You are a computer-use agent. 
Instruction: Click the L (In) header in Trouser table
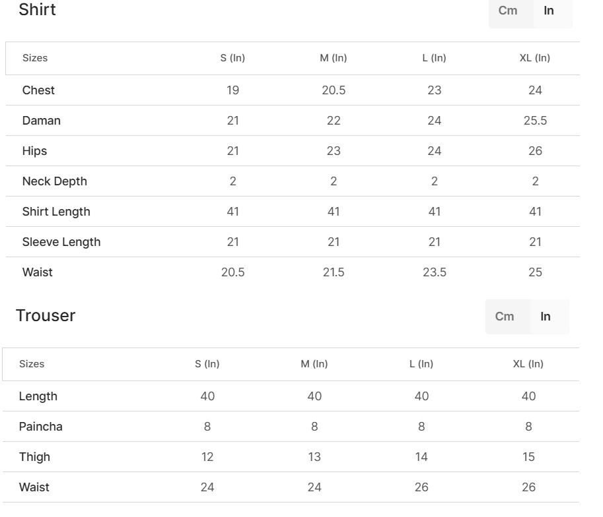coord(421,364)
